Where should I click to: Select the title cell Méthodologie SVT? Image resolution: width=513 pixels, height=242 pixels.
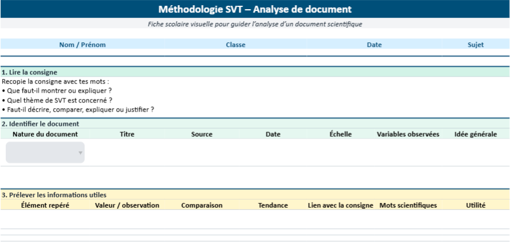point(255,9)
